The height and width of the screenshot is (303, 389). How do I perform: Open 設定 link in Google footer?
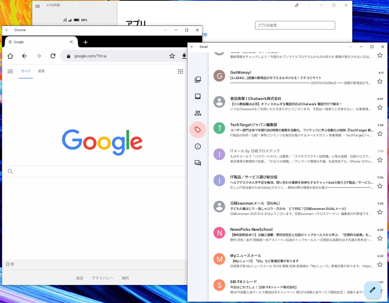(x=80, y=278)
